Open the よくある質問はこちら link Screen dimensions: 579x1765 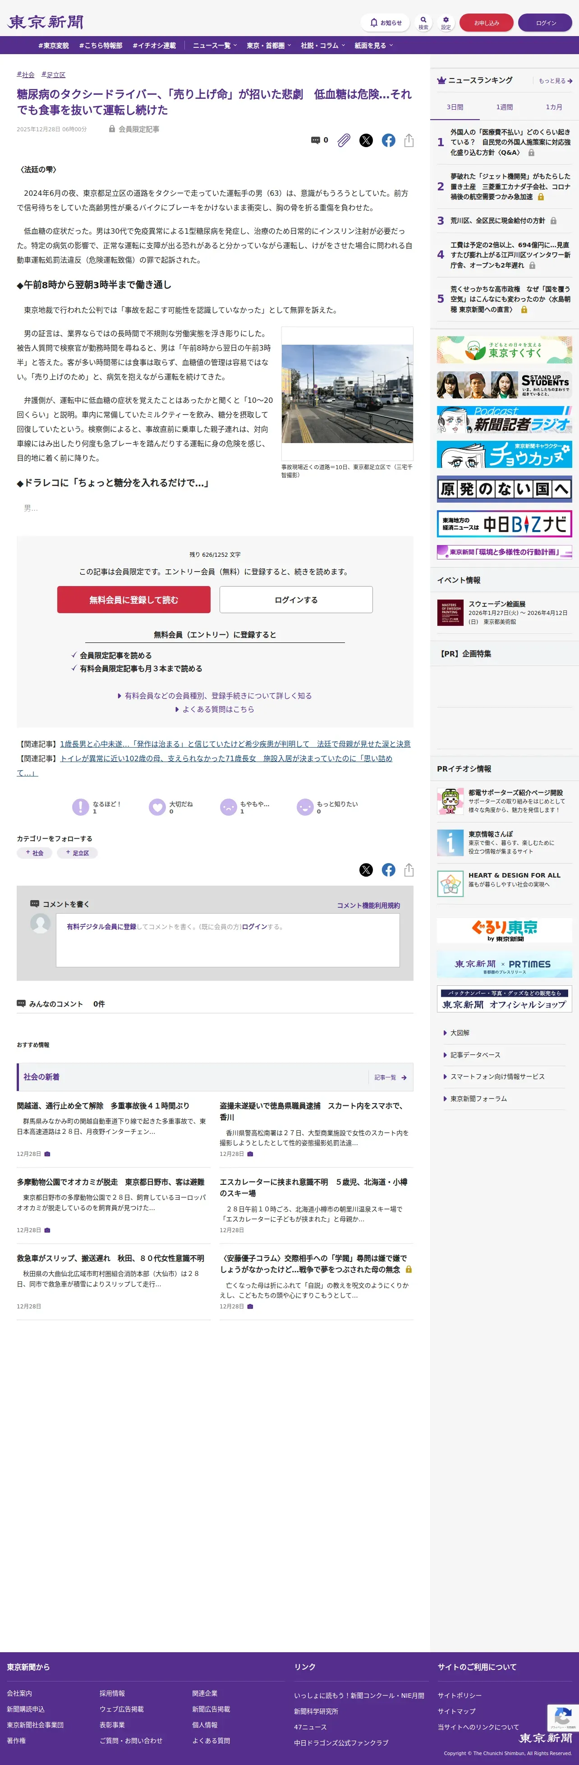(215, 709)
